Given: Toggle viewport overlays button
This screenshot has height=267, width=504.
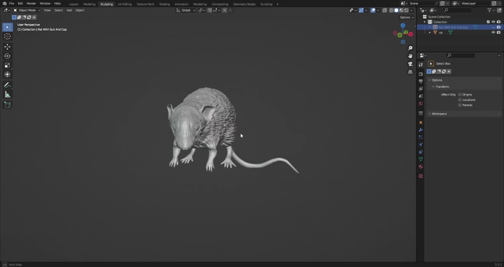Looking at the screenshot, I should pyautogui.click(x=373, y=10).
